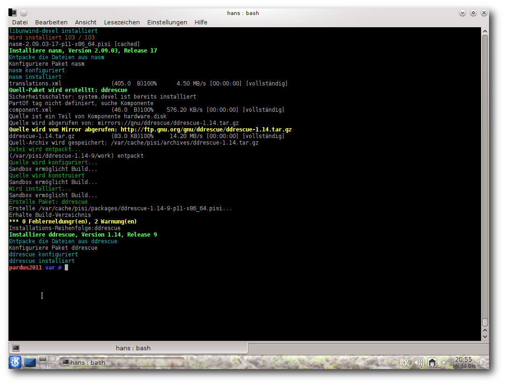The image size is (505, 385).
Task: Open Klipper clipboard scissors icon
Action: (x=406, y=363)
